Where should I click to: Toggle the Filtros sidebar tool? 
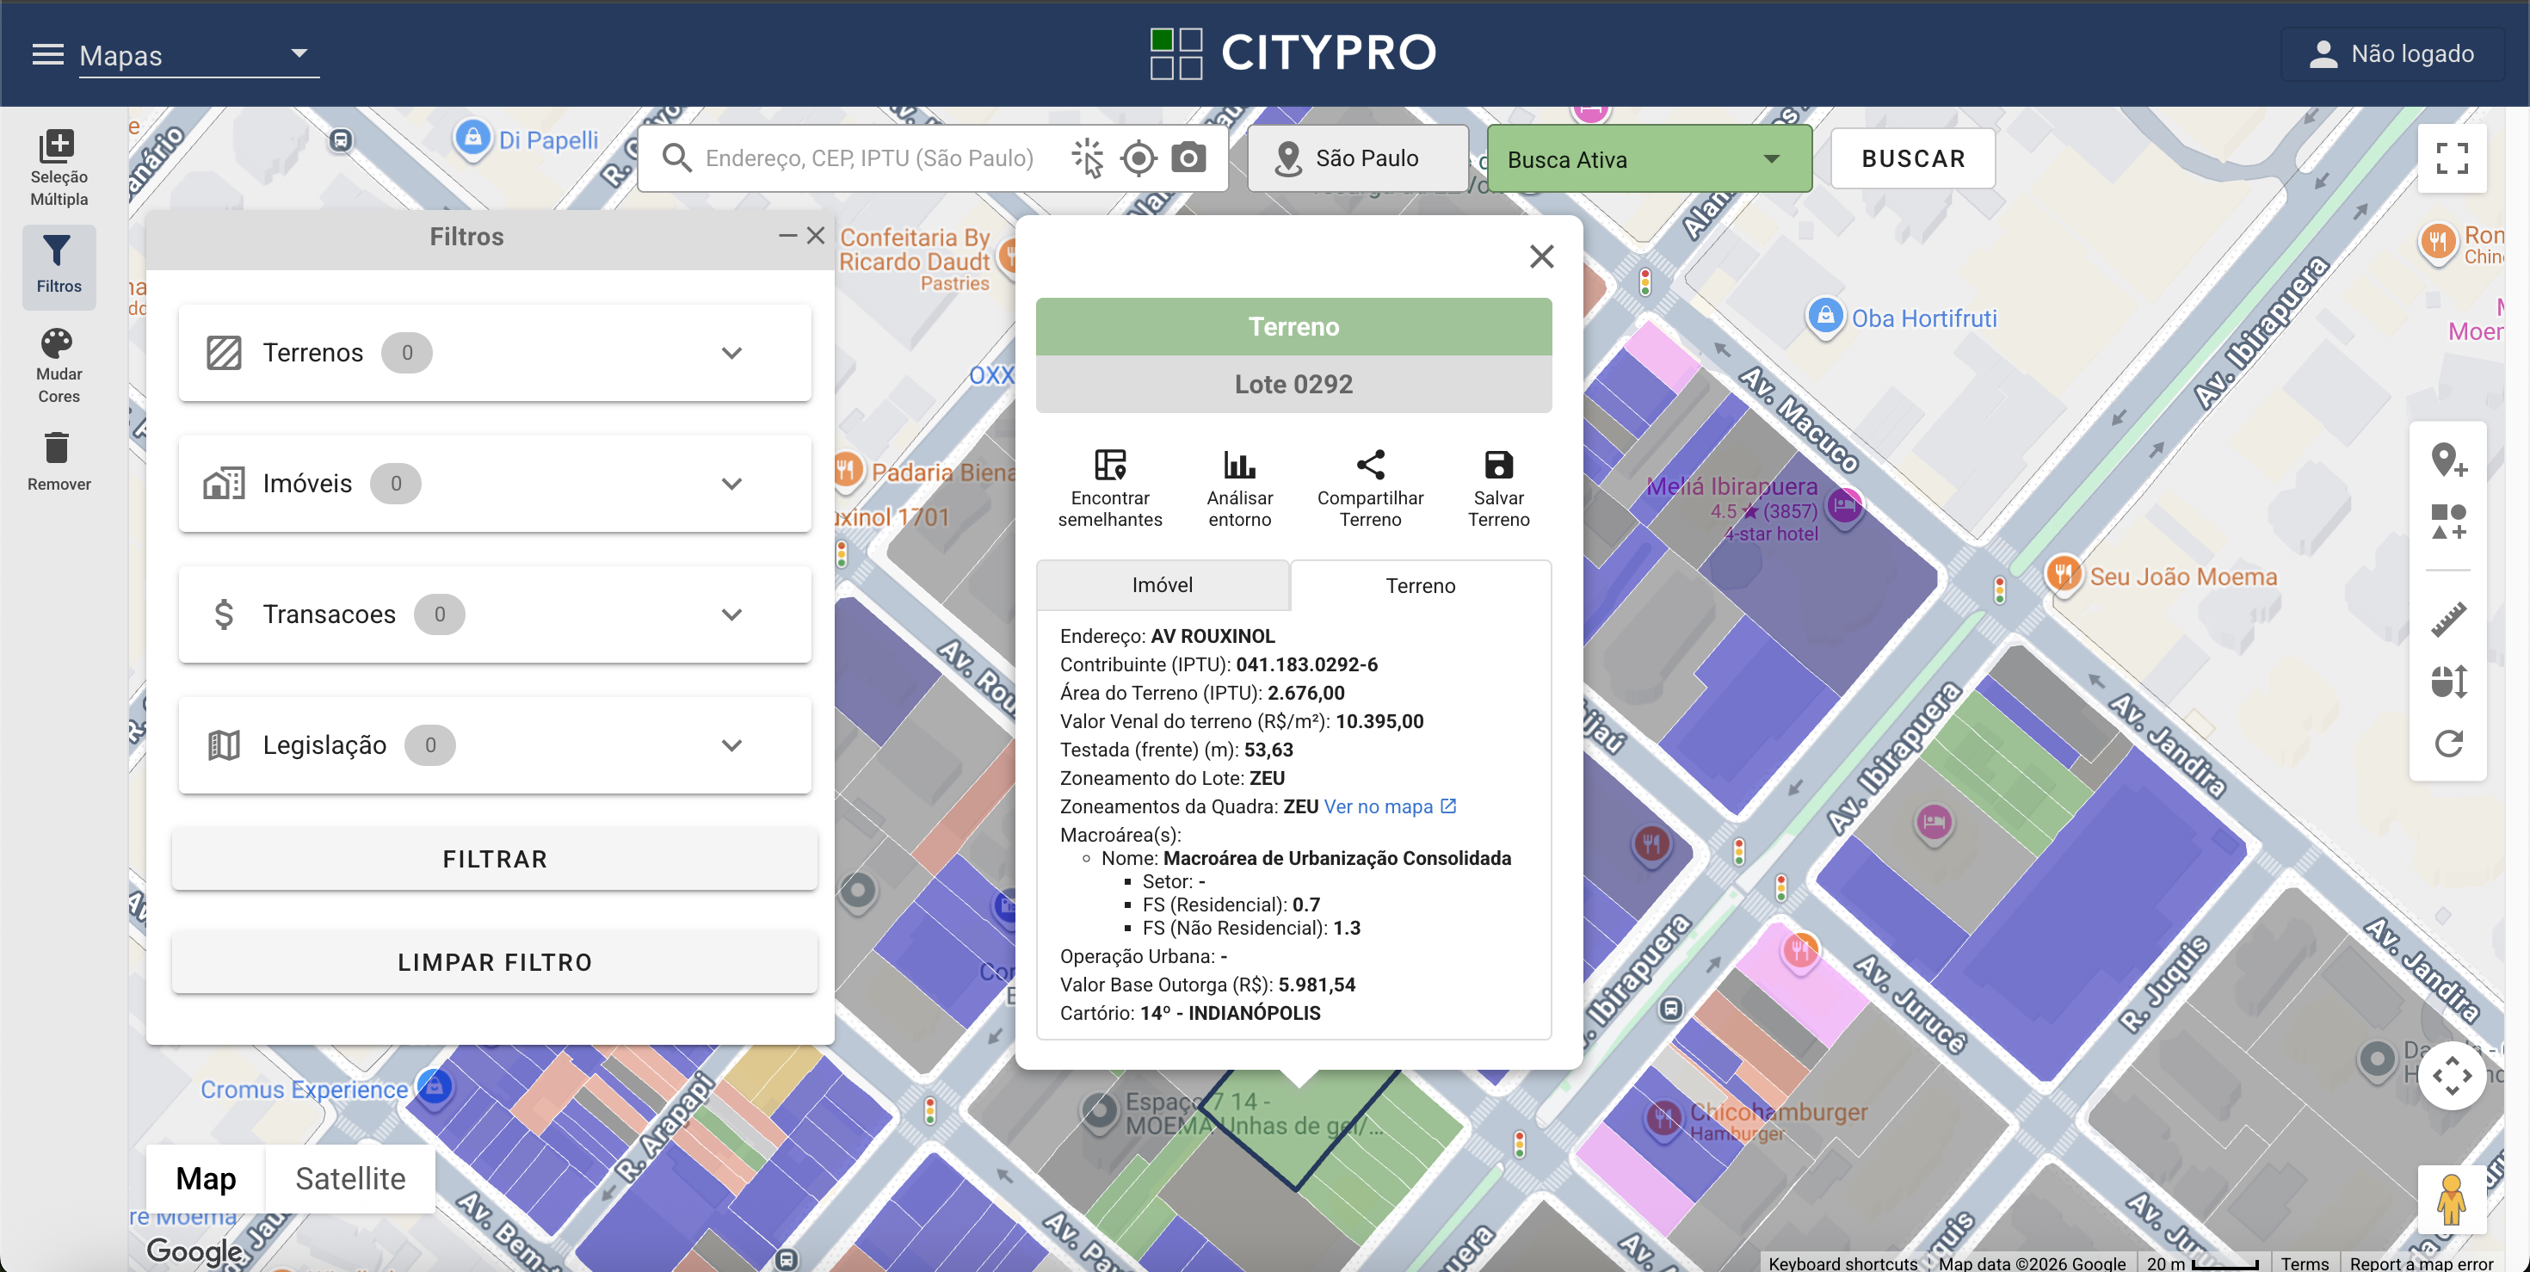click(x=59, y=265)
